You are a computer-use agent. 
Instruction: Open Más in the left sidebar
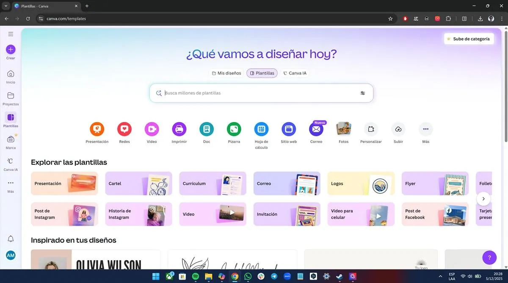11,186
